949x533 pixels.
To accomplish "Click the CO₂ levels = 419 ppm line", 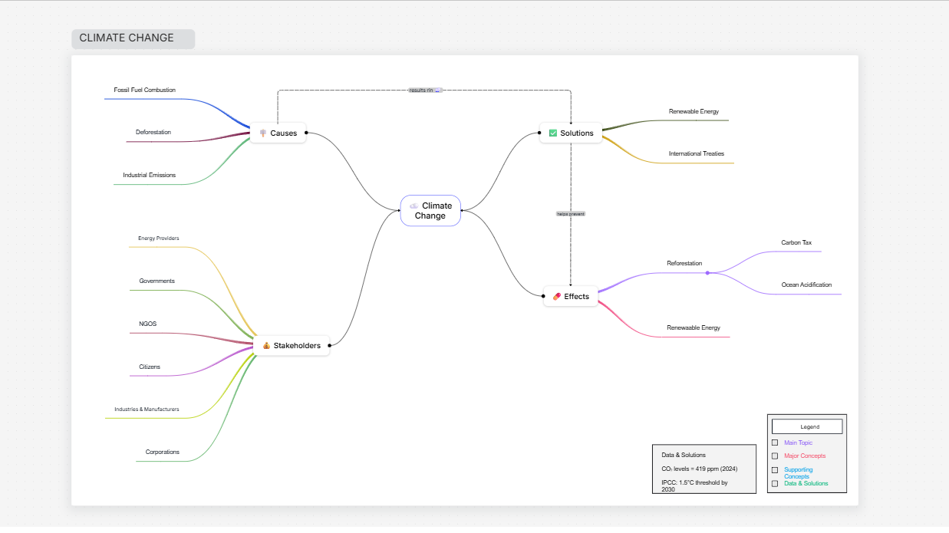I will point(699,468).
